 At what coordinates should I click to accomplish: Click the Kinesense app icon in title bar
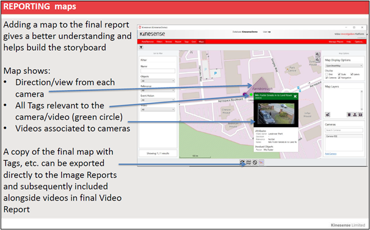[x=140, y=28]
